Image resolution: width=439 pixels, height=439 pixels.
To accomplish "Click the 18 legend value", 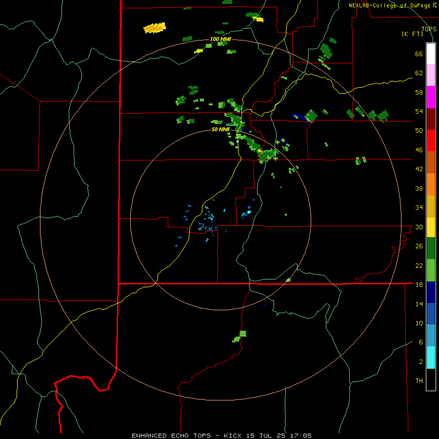I will [x=419, y=285].
